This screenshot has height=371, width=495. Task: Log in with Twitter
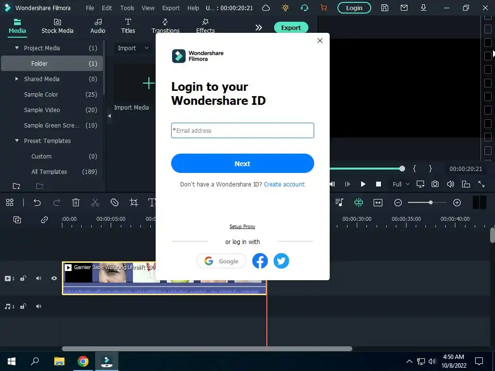(281, 261)
